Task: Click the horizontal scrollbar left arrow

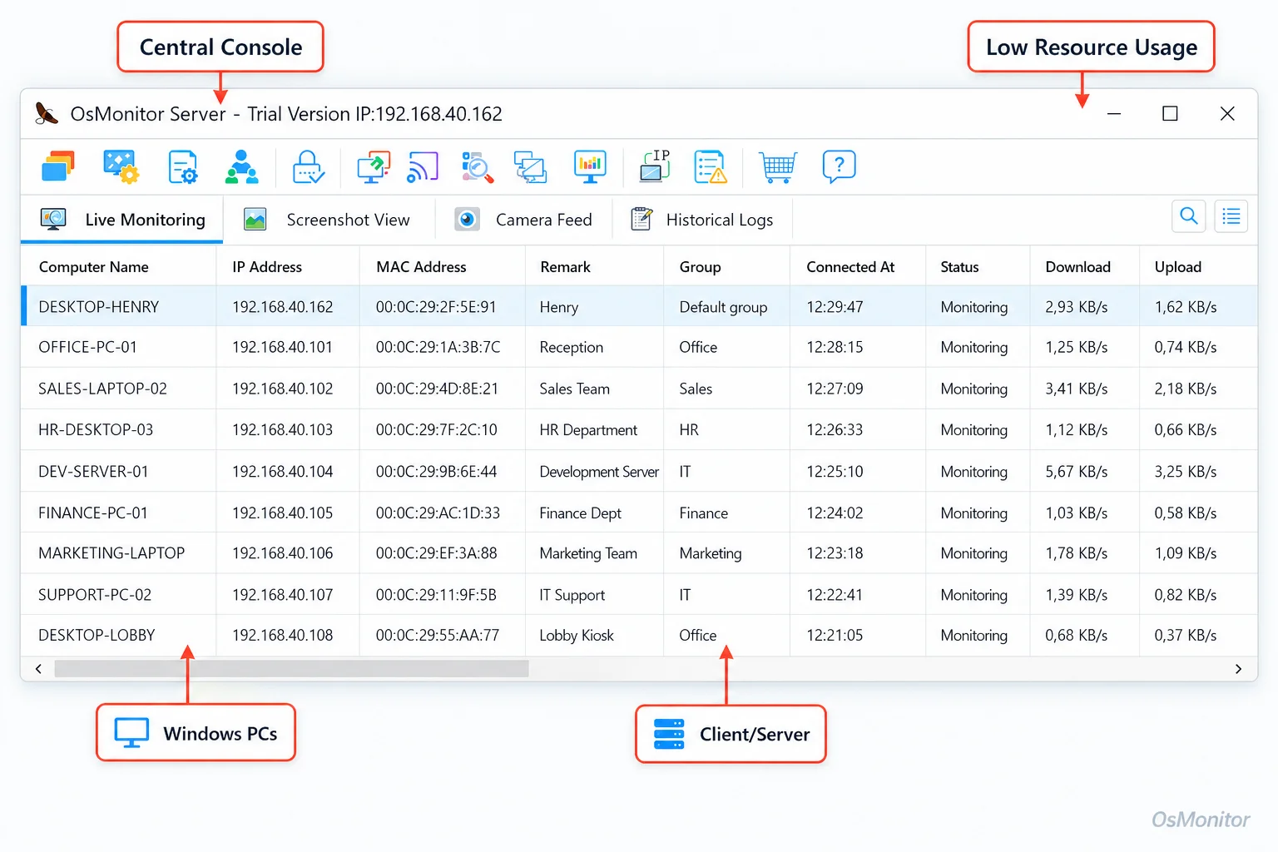Action: (38, 669)
